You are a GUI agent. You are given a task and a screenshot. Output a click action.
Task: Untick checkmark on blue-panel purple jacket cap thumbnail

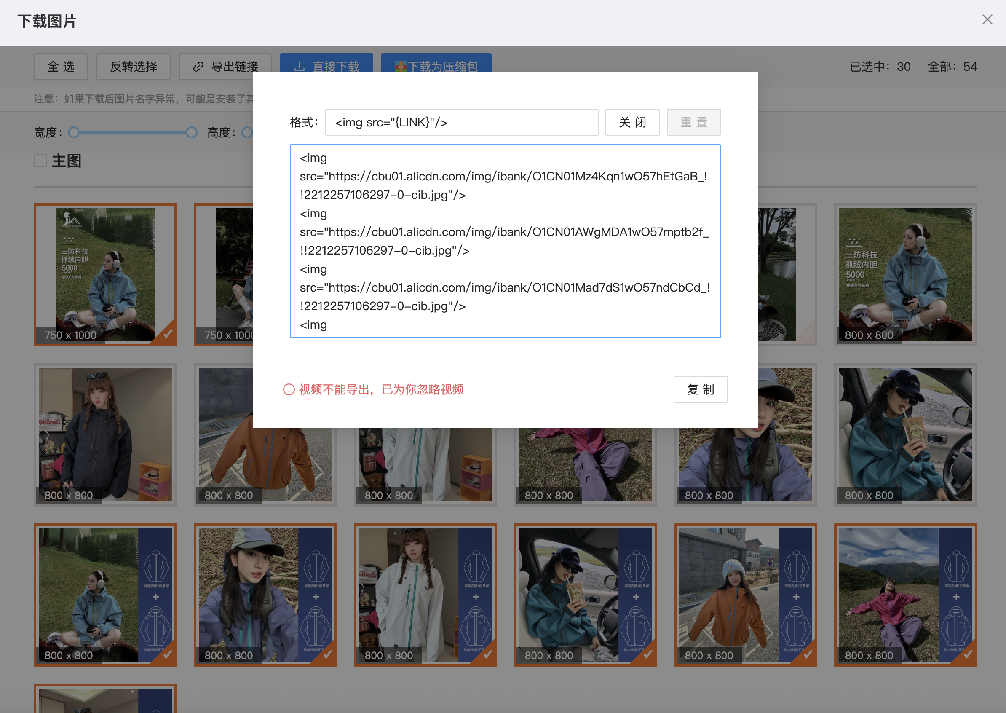(328, 654)
